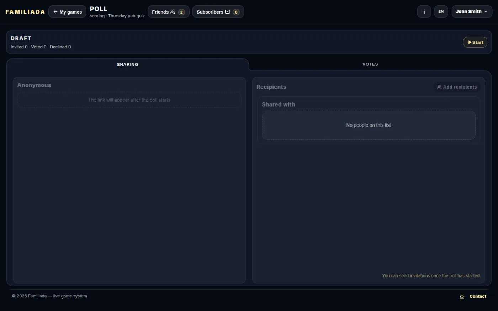Click the FAMILIADA logo

(25, 12)
